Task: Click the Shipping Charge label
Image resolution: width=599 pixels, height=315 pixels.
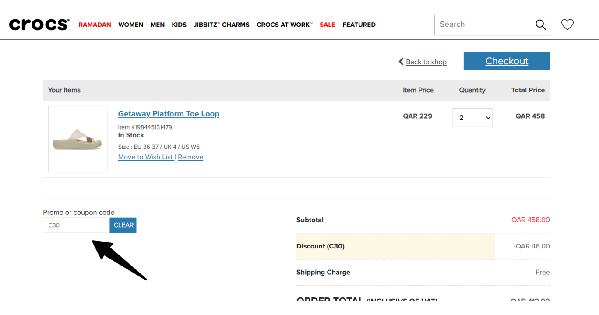Action: tap(323, 272)
